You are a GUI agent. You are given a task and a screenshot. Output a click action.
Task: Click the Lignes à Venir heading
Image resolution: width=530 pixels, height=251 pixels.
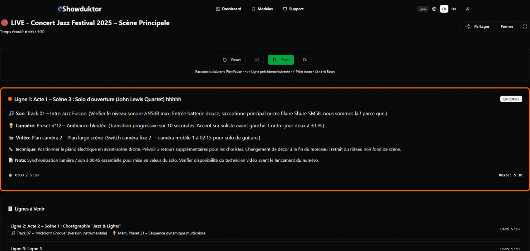(30, 209)
